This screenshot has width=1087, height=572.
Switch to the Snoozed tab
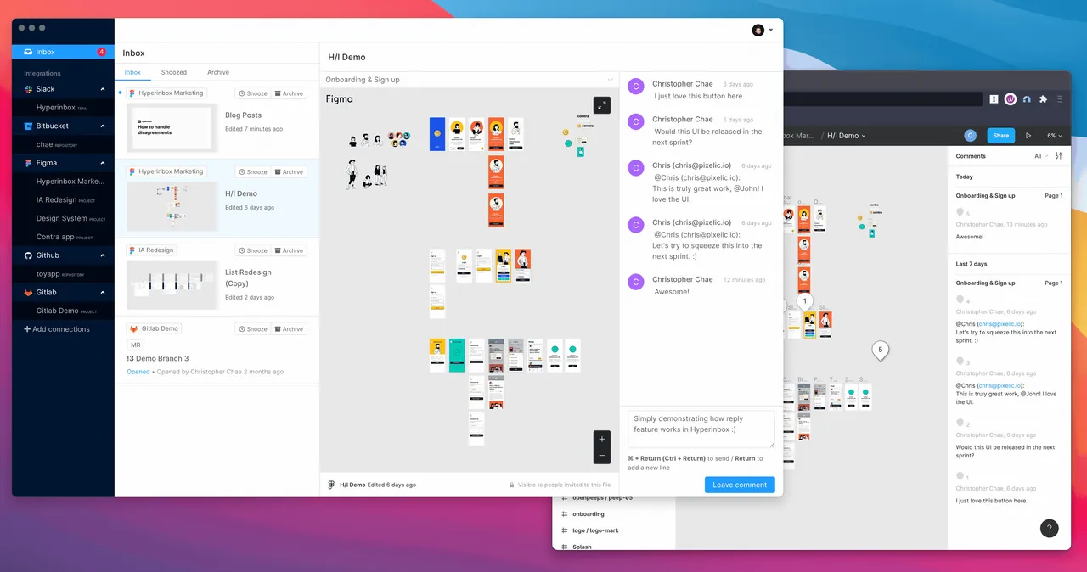174,72
